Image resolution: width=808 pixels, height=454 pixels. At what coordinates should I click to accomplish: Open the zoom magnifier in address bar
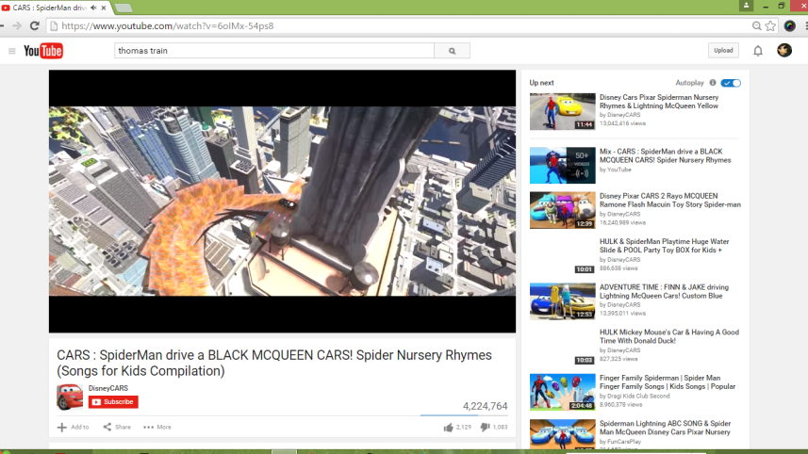756,25
